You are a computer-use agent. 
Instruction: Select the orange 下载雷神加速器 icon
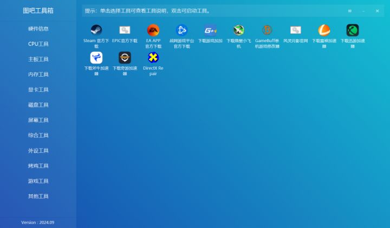coord(324,30)
